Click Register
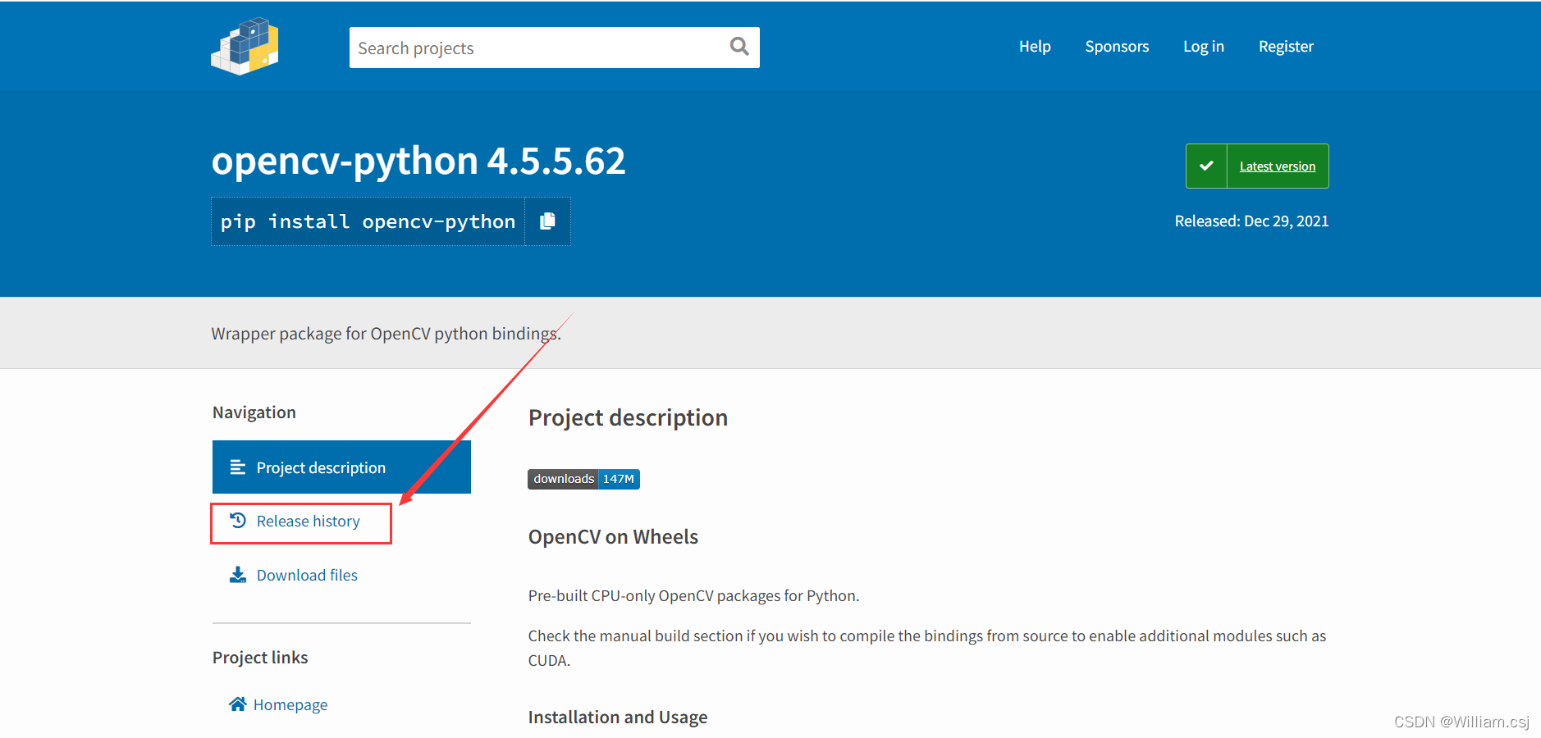1541x738 pixels. point(1286,46)
